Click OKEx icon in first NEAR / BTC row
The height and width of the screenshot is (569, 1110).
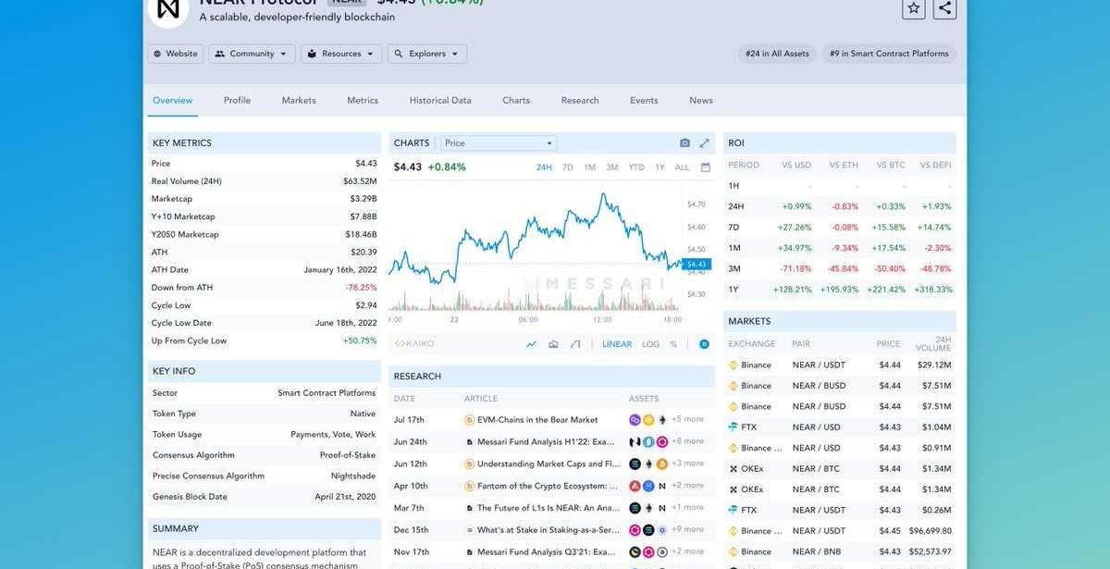[x=734, y=469]
